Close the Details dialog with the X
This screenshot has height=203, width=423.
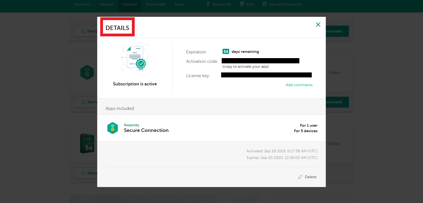[318, 25]
